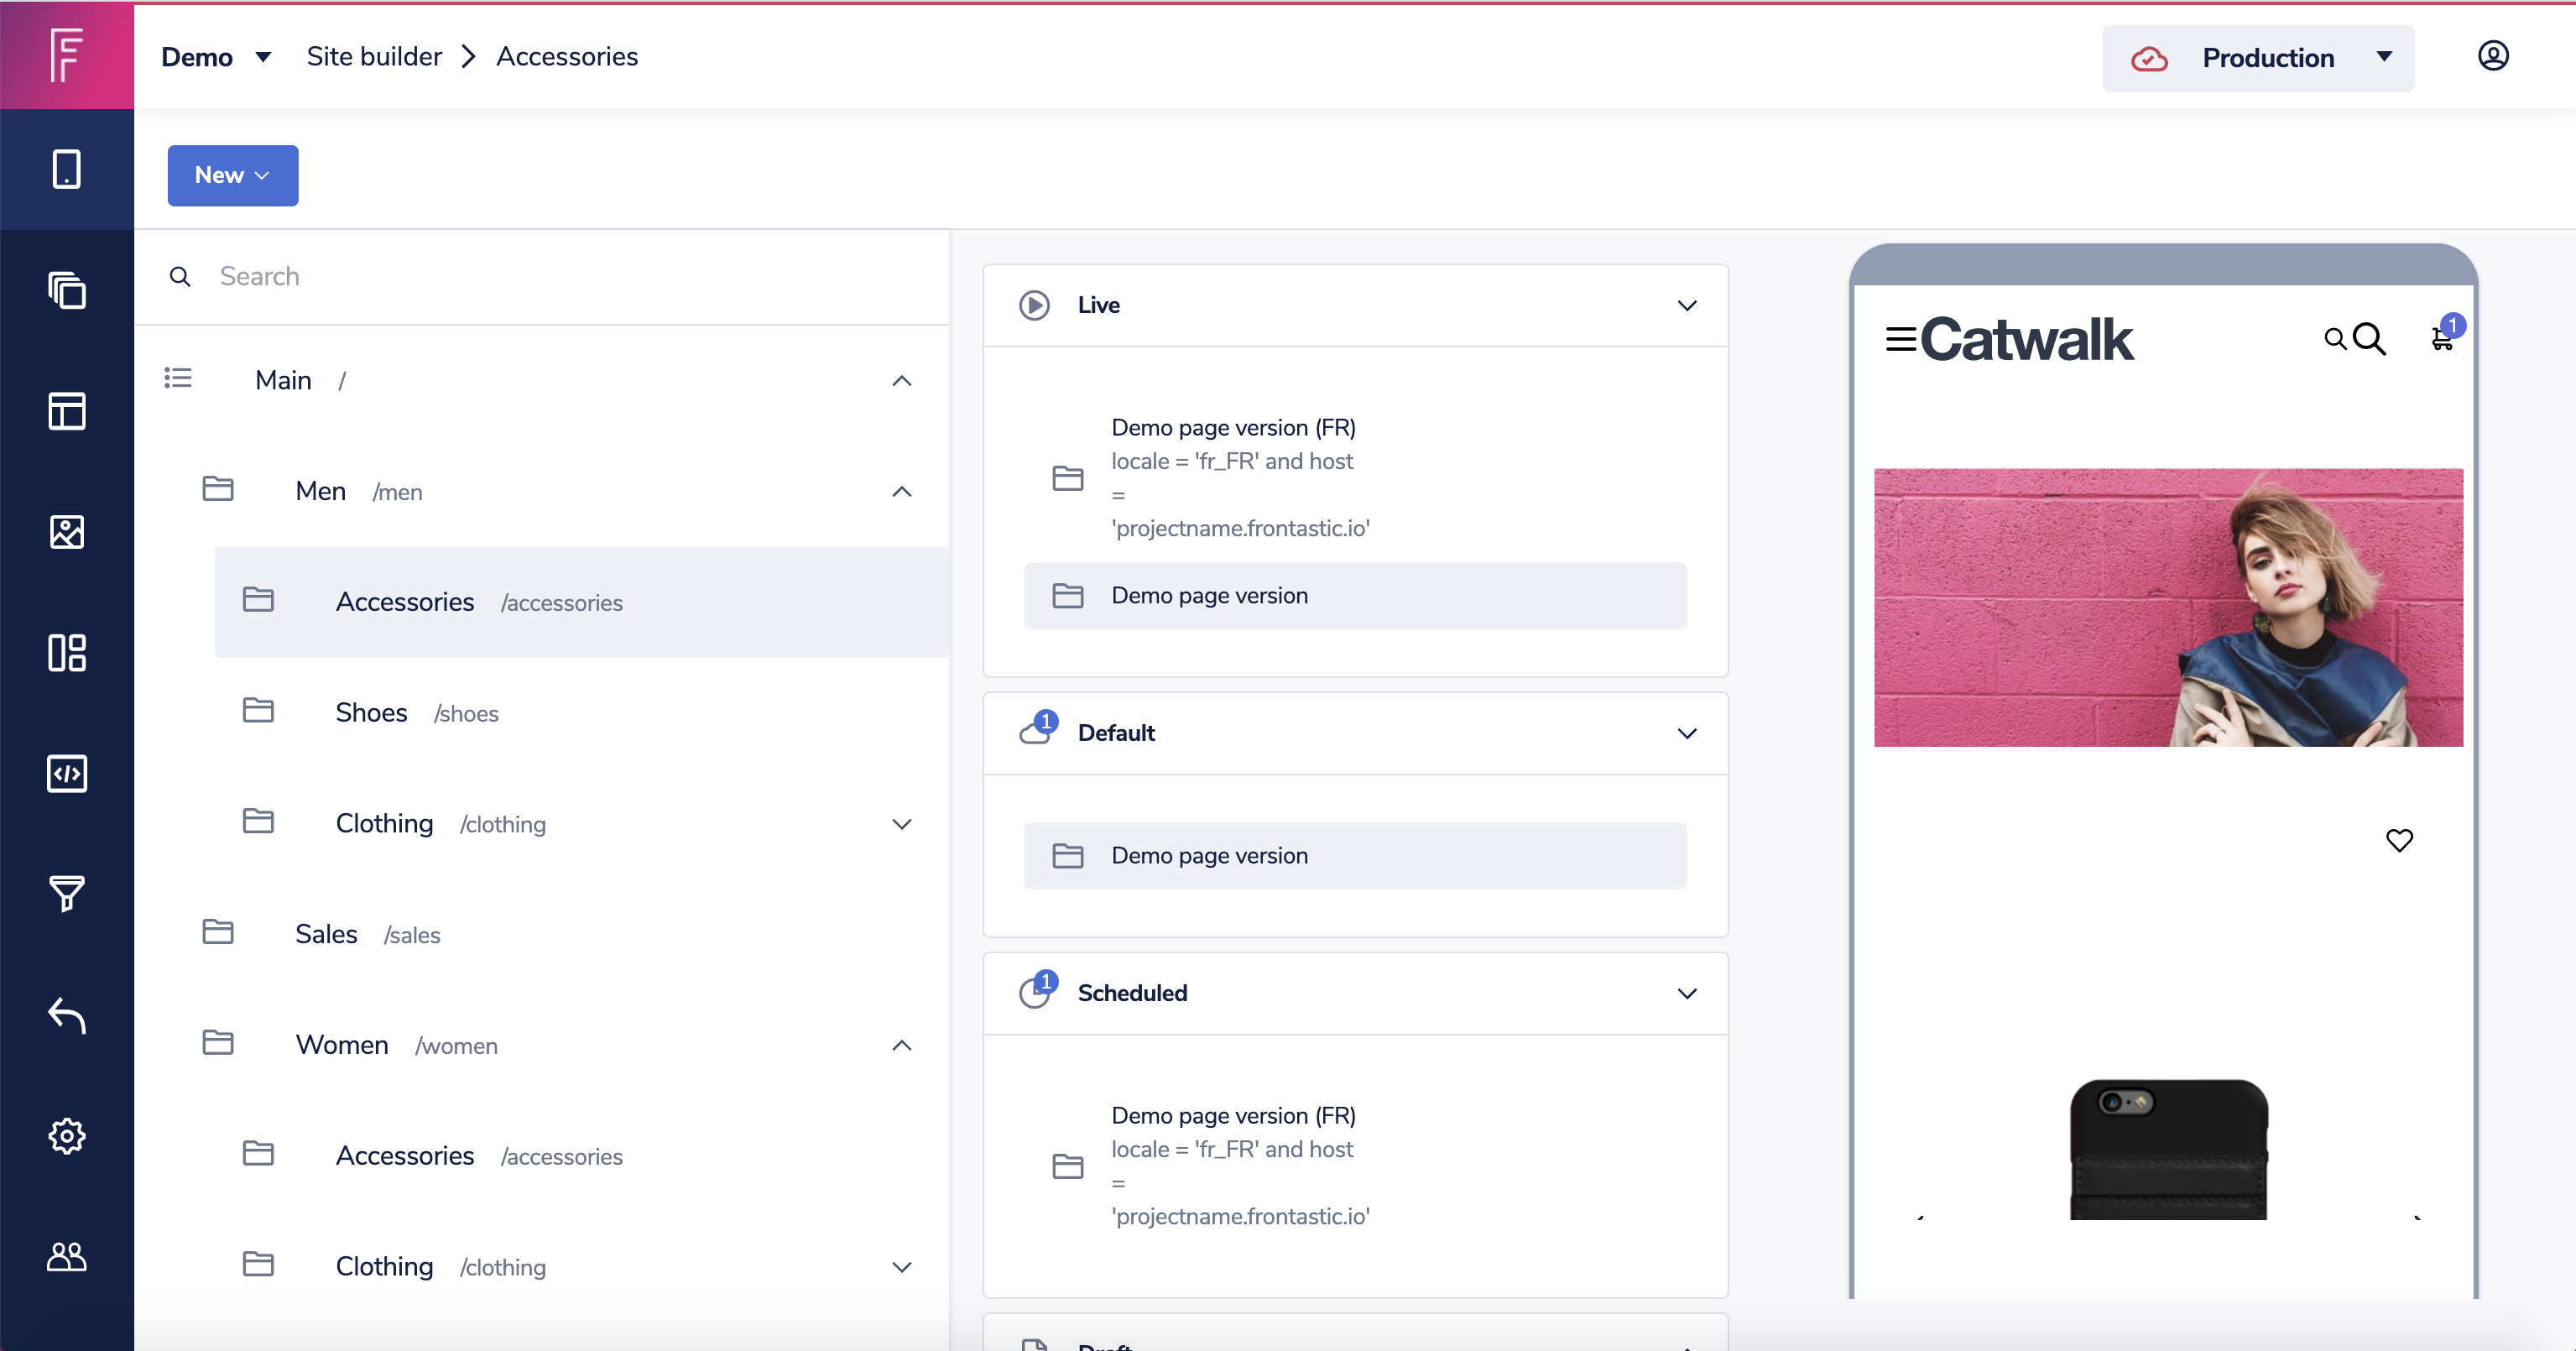The height and width of the screenshot is (1351, 2576).
Task: Open the Demo project dropdown
Action: point(216,57)
